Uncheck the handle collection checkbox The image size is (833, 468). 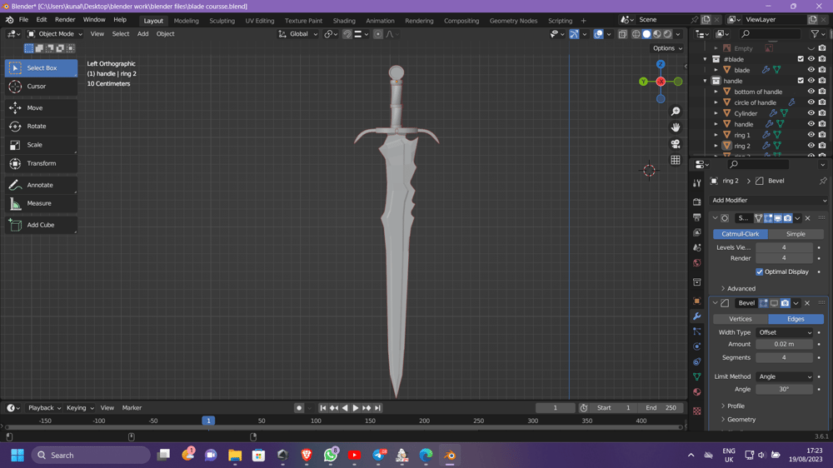click(x=801, y=81)
